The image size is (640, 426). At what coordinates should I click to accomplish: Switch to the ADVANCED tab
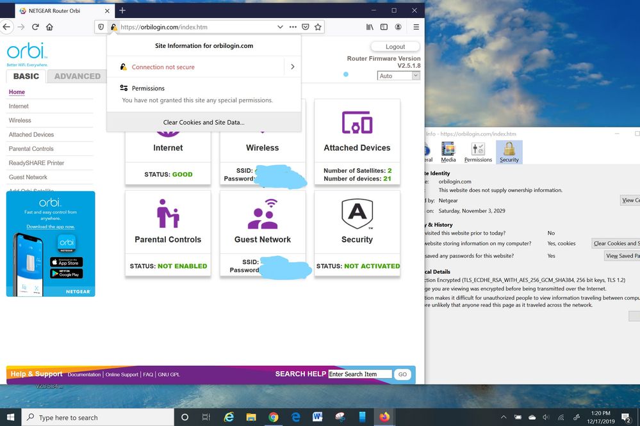tap(77, 76)
